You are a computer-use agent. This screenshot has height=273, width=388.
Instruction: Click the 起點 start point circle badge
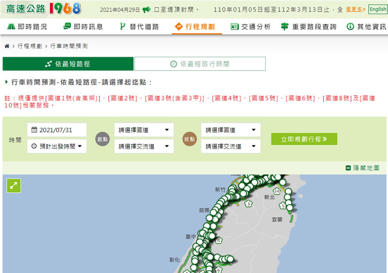pyautogui.click(x=102, y=138)
